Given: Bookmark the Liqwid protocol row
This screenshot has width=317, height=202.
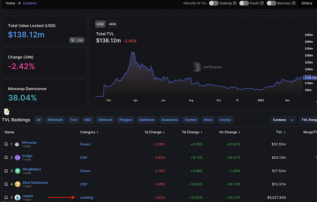Looking at the screenshot, I should pos(6,197).
